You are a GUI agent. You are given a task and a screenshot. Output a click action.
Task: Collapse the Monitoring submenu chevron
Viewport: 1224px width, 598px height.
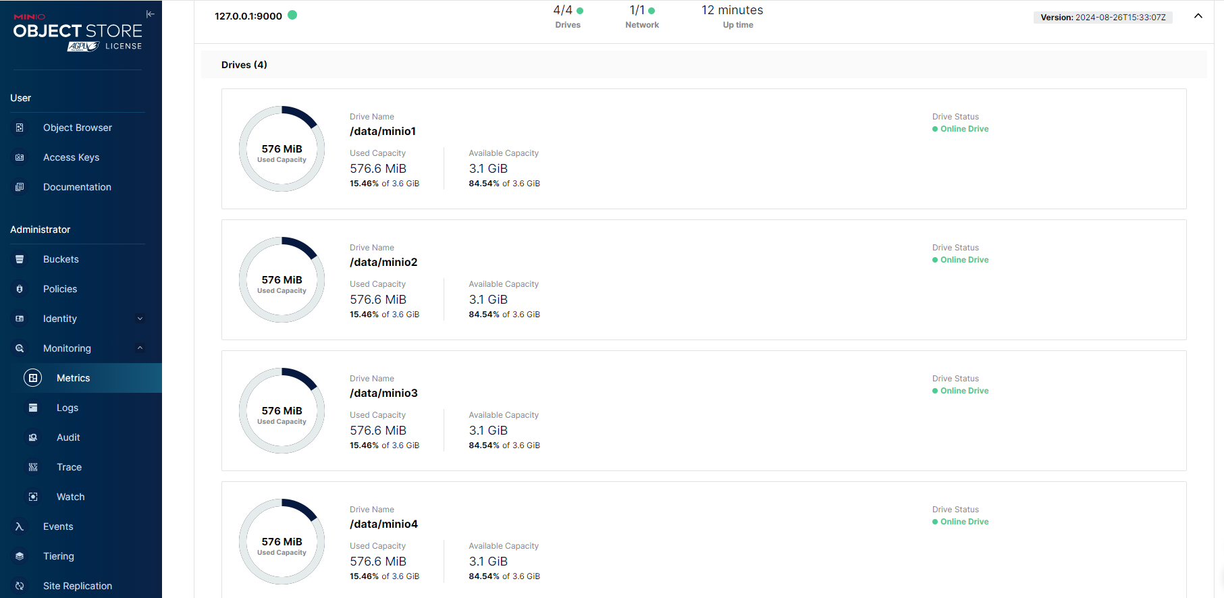[140, 348]
